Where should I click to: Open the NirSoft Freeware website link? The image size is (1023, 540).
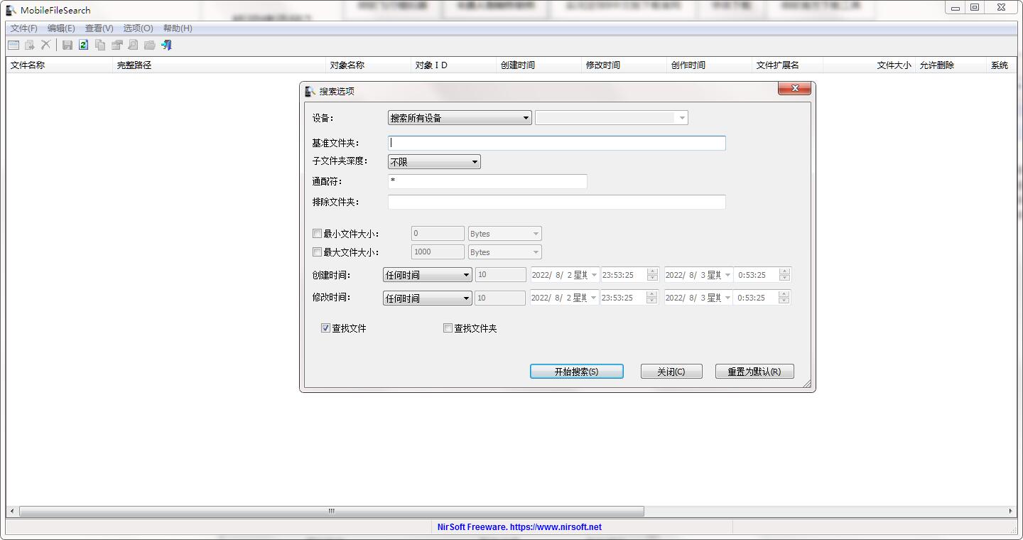pyautogui.click(x=519, y=527)
